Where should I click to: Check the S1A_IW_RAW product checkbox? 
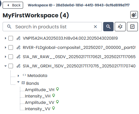11,57
